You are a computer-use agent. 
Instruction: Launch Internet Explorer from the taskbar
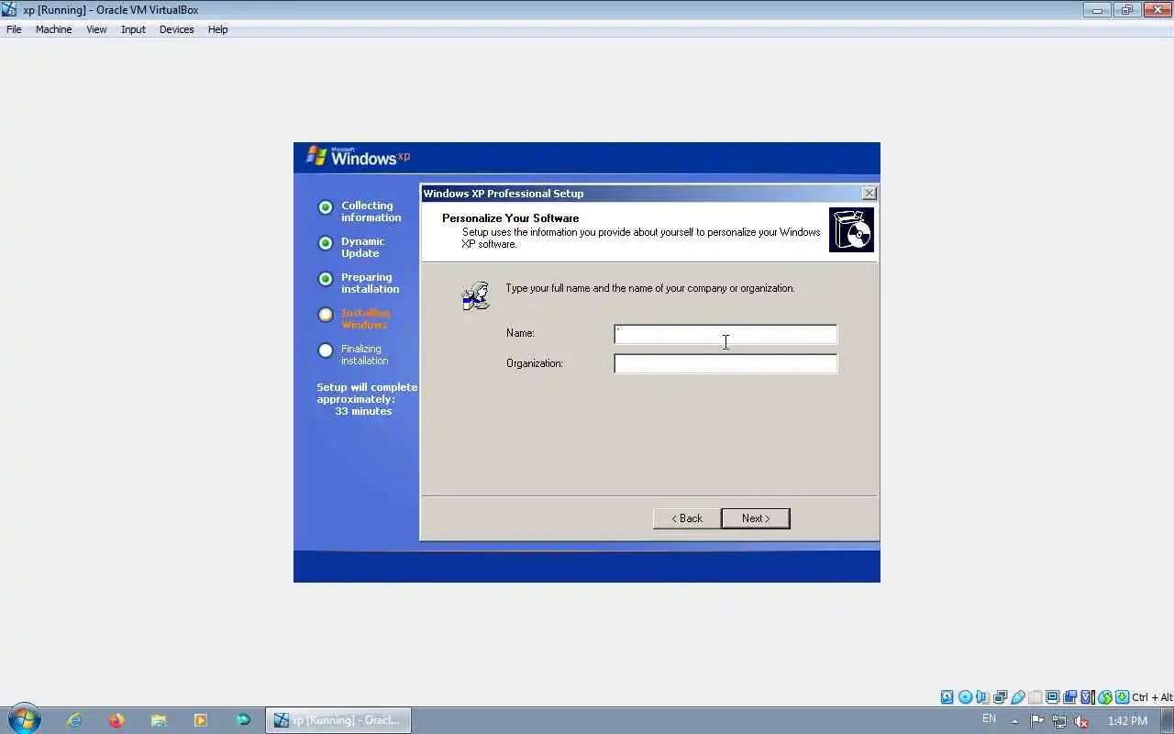click(73, 720)
